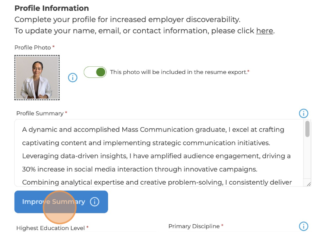Viewport: 330px width, 232px height.
Task: Click the summary scrollbar track below the thumb
Action: pos(307,162)
